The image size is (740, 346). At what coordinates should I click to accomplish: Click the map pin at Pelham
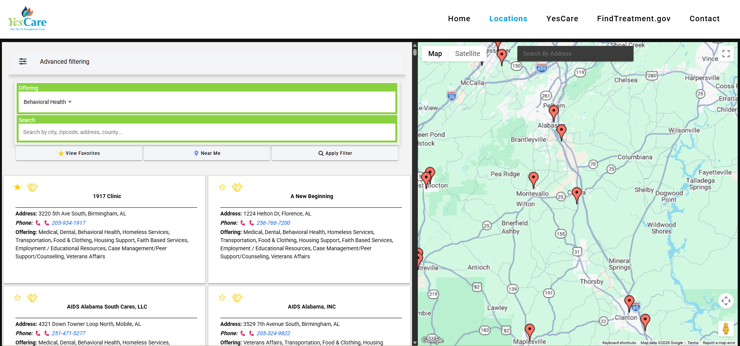[554, 113]
